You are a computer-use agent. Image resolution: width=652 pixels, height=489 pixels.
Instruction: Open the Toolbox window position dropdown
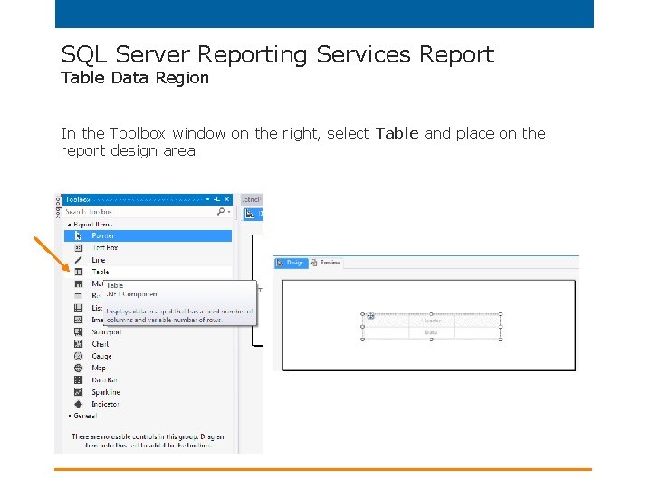[x=208, y=199]
